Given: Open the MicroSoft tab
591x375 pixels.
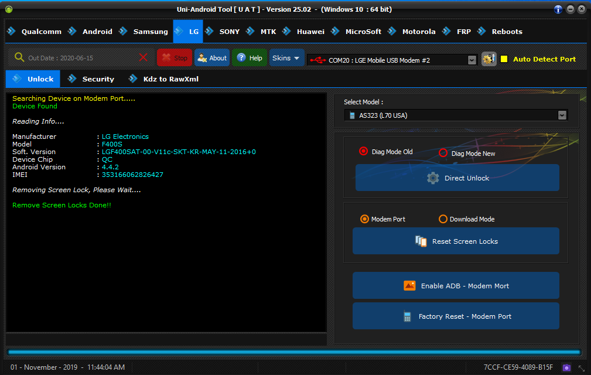Looking at the screenshot, I should (356, 32).
